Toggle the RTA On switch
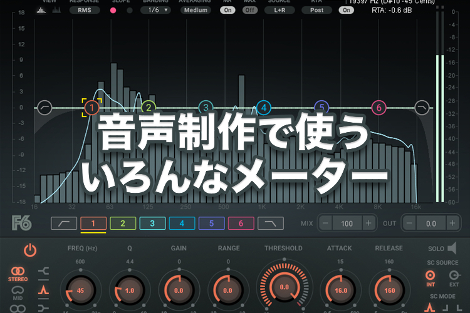 pos(346,10)
